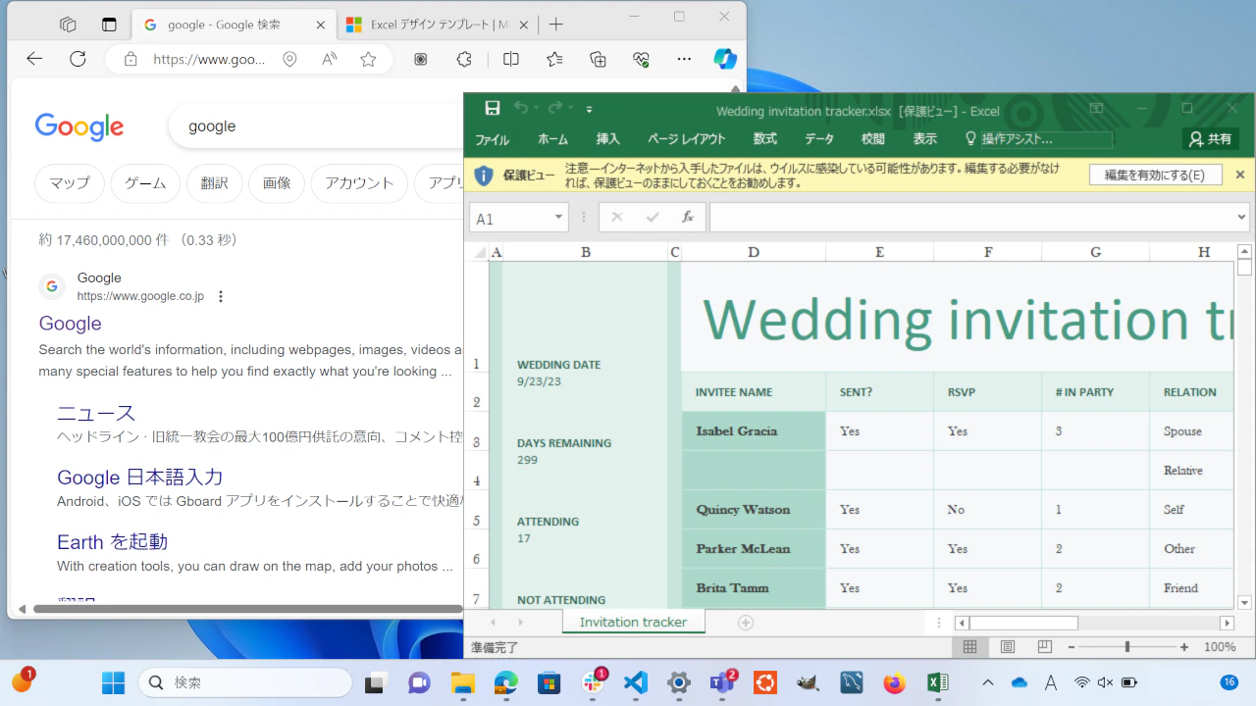Switch Excel to Page Layout view
Screen dimensions: 1256x706
point(1007,647)
